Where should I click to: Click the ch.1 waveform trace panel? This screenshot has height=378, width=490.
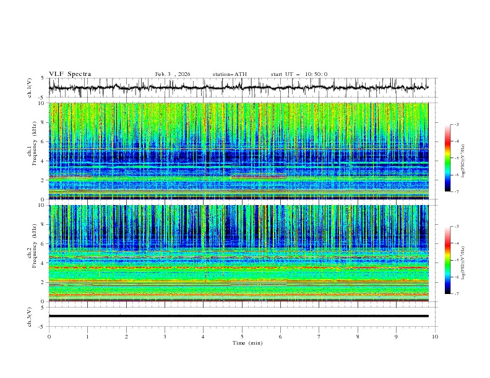[x=243, y=88]
